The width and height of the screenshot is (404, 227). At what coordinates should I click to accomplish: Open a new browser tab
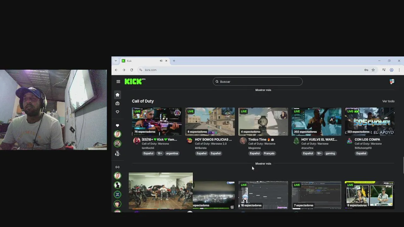click(174, 61)
